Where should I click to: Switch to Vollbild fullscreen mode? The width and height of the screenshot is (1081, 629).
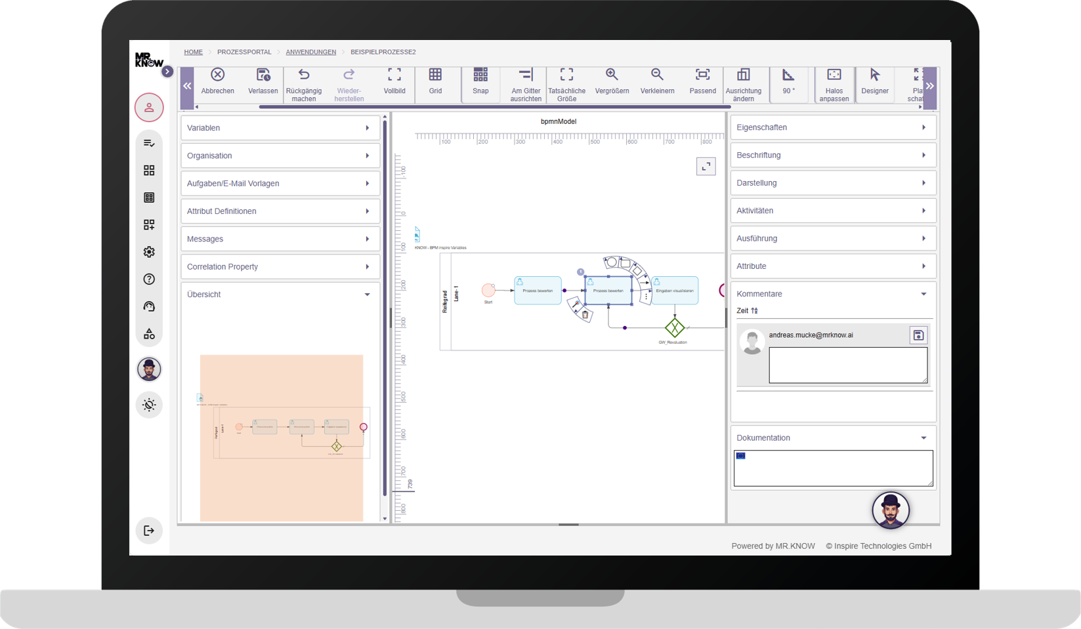pos(394,75)
